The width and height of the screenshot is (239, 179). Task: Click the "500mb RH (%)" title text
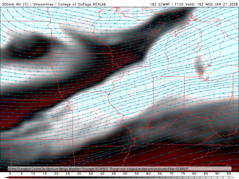(x=15, y=4)
